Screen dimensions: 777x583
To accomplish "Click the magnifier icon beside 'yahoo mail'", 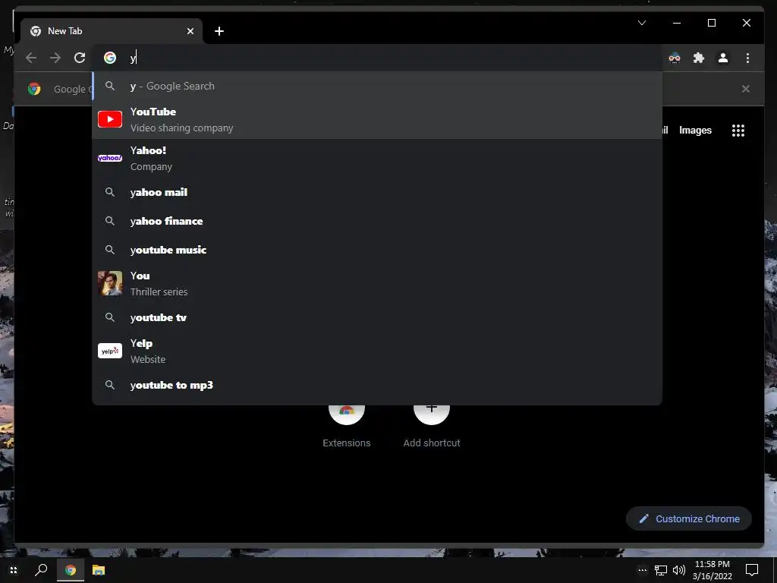I will tap(110, 192).
